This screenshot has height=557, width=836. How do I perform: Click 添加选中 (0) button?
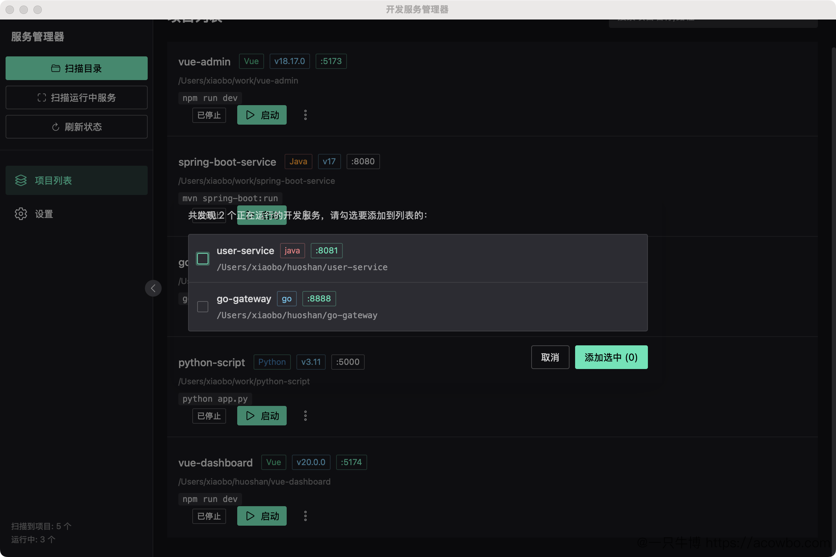coord(611,357)
